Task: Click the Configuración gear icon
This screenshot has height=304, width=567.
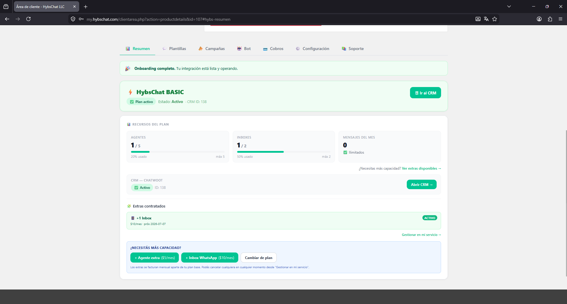Action: coord(298,49)
